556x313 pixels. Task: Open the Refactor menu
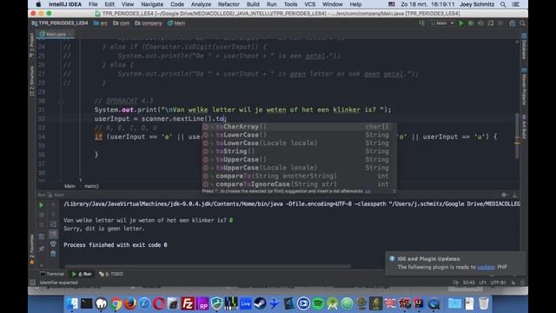[228, 4]
